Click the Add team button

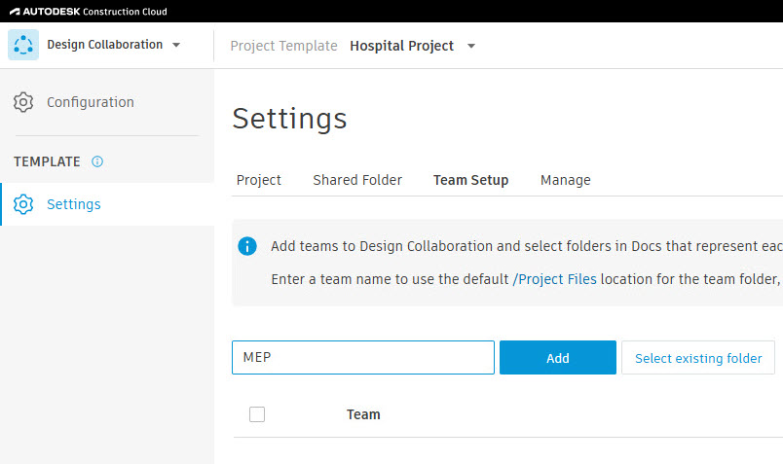tap(558, 358)
